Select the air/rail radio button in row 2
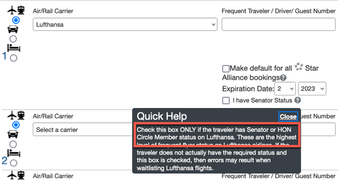Screen dimensions: 338x181 point(16,125)
